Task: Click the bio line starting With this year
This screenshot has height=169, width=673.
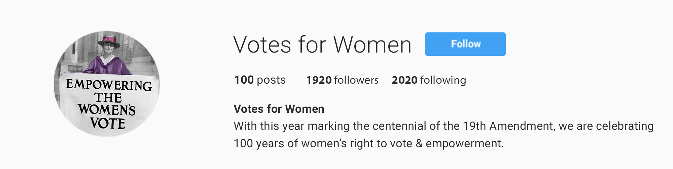Action: point(444,126)
